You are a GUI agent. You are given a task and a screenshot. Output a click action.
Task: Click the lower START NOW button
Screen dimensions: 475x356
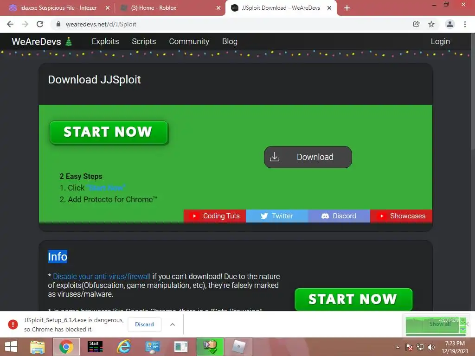(353, 299)
